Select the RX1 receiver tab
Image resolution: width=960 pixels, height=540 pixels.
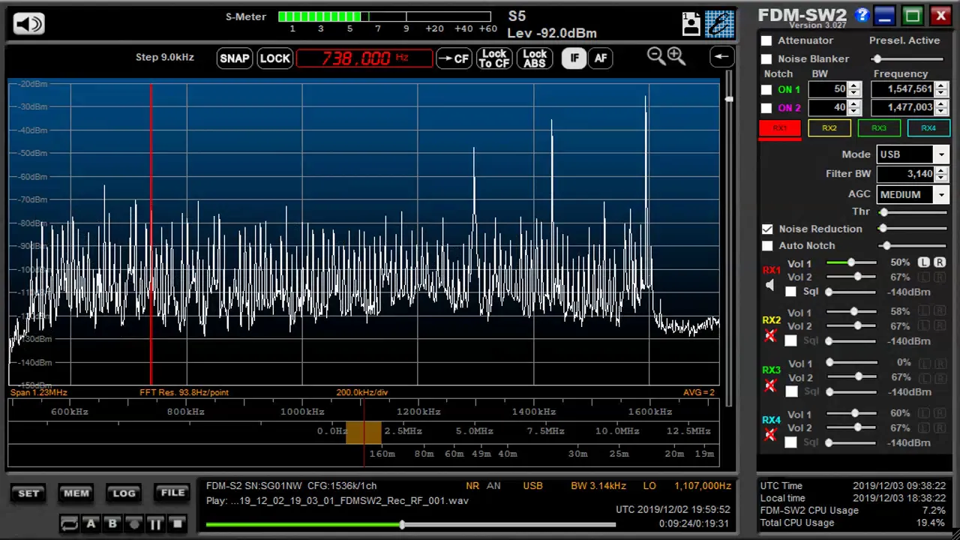[x=780, y=129]
